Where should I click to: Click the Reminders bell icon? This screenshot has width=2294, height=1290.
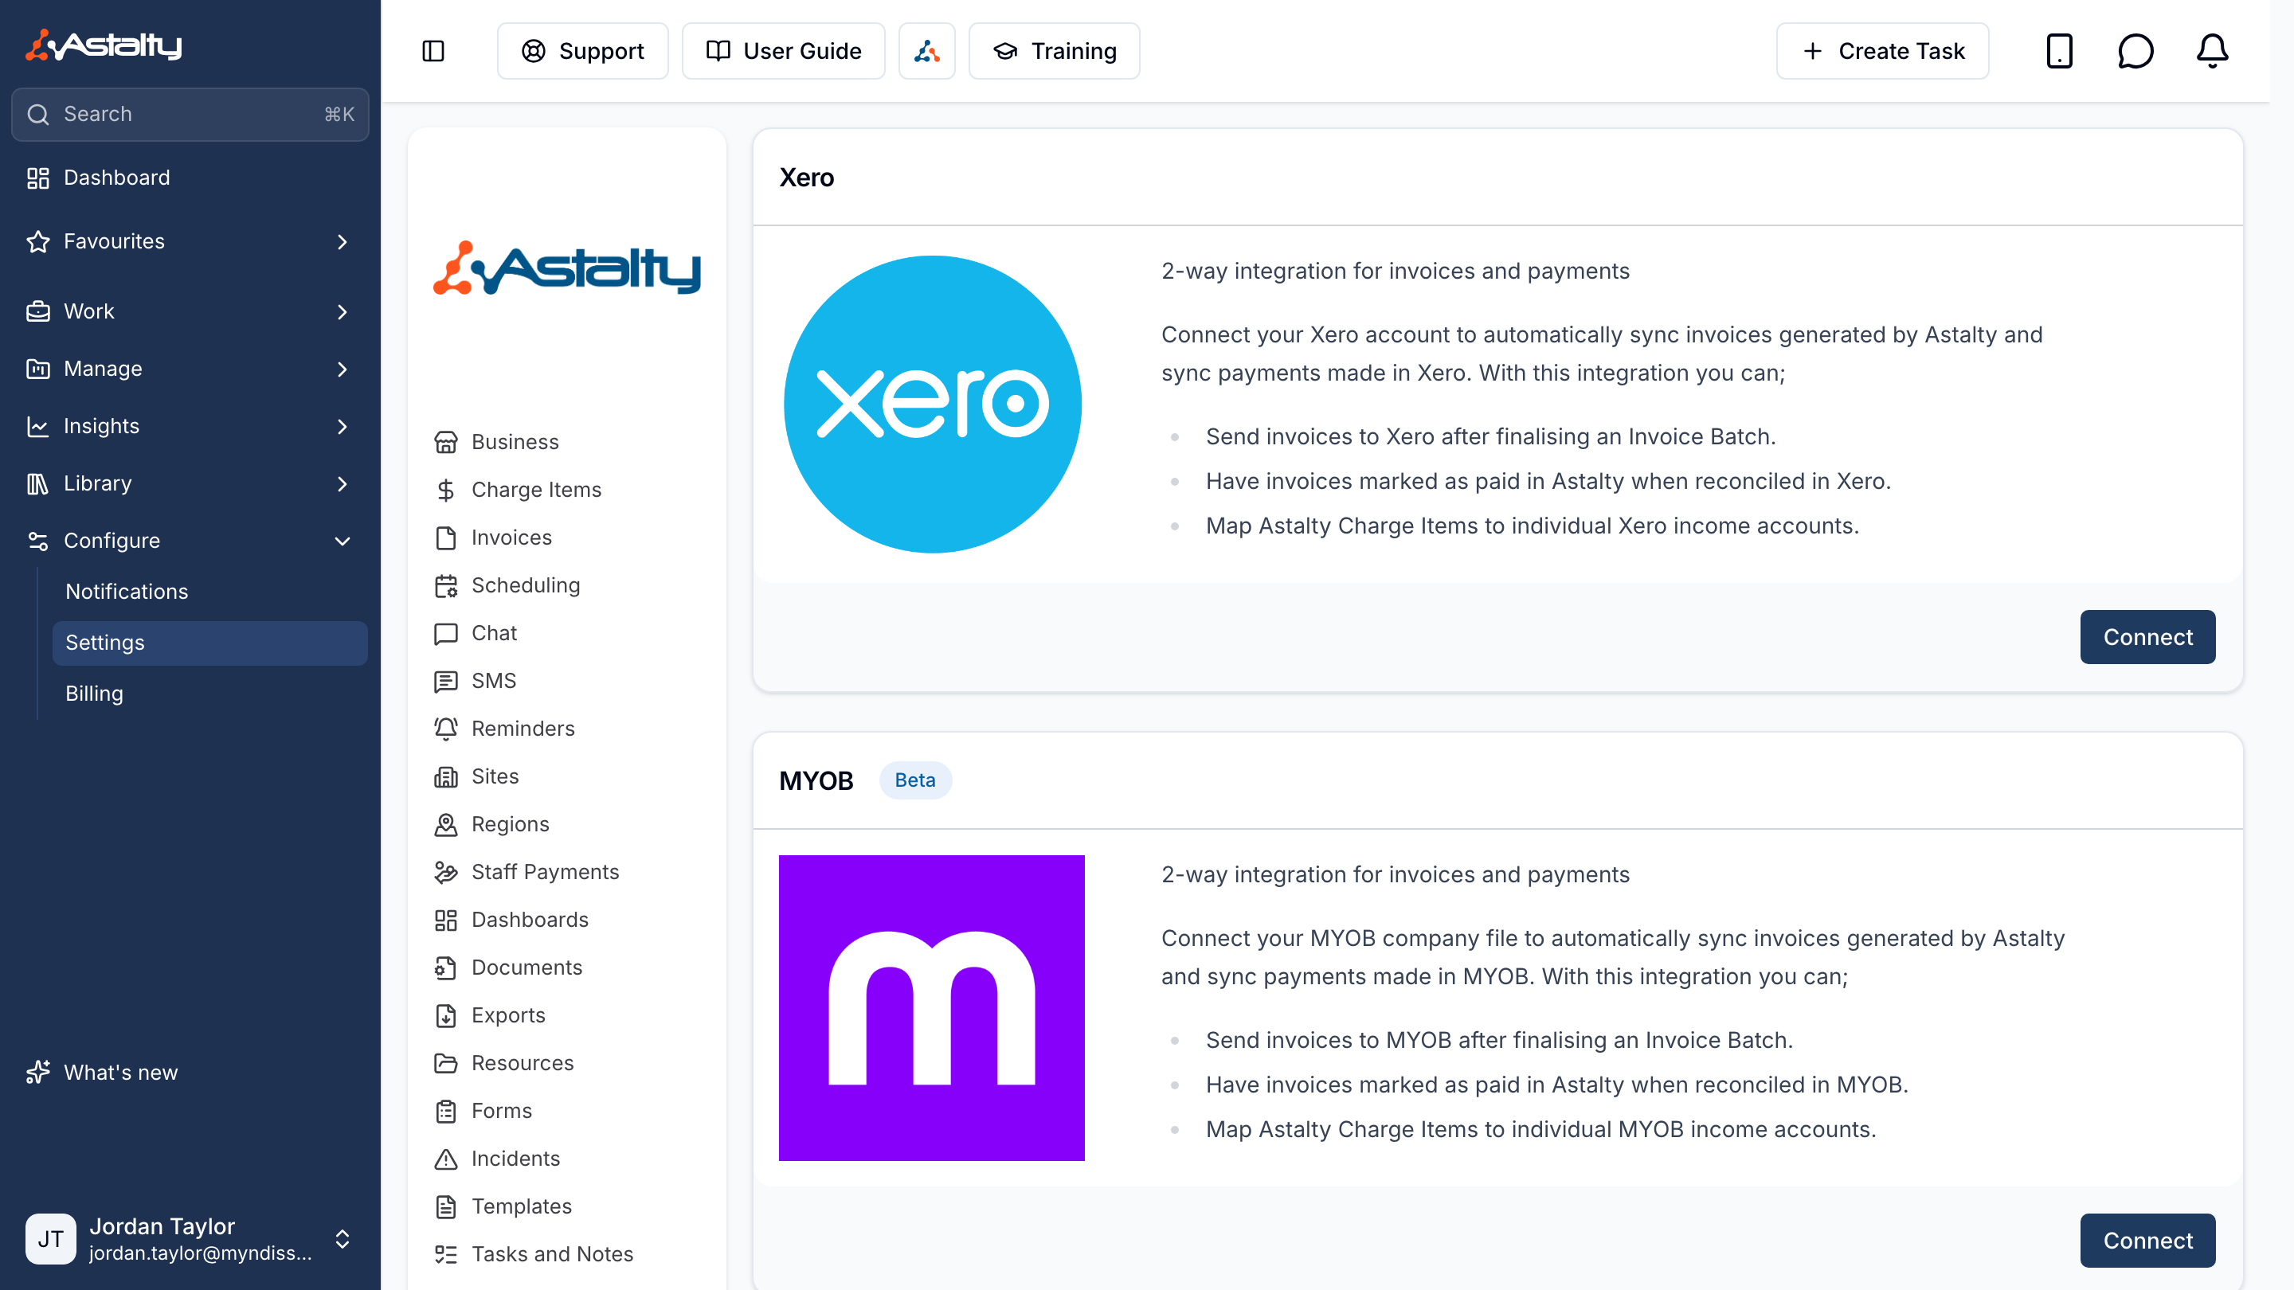click(445, 729)
